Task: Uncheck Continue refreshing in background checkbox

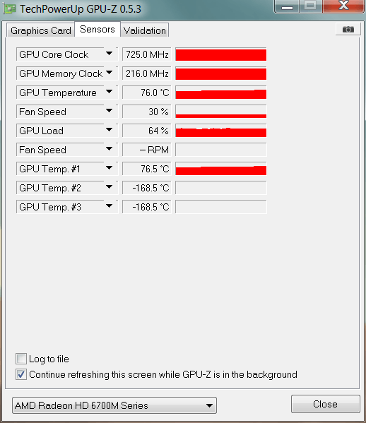Action: click(x=21, y=374)
